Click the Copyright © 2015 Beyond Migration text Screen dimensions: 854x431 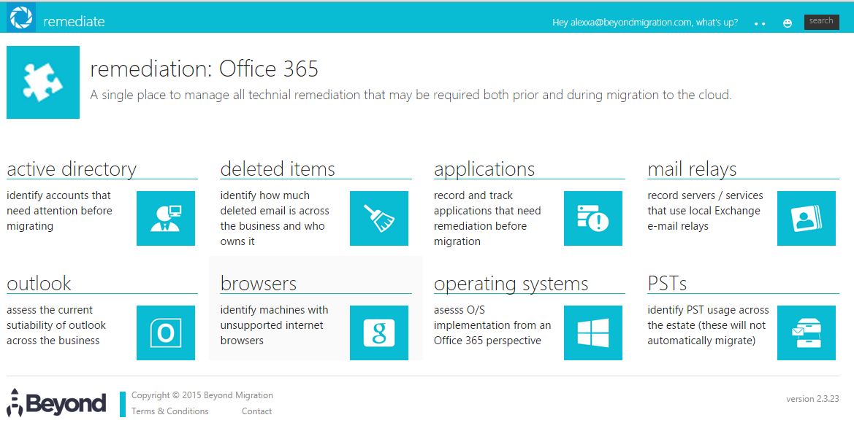coord(202,395)
